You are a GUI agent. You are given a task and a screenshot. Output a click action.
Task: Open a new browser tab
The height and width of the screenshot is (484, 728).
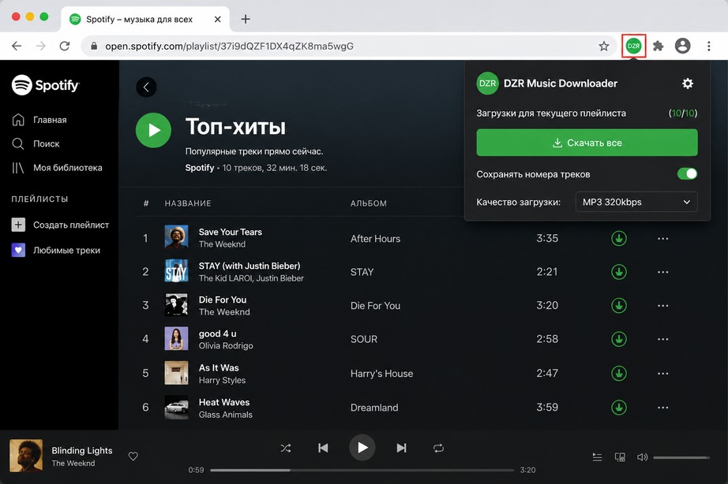pyautogui.click(x=246, y=19)
